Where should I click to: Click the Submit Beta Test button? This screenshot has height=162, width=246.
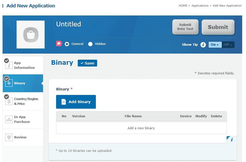click(x=185, y=27)
